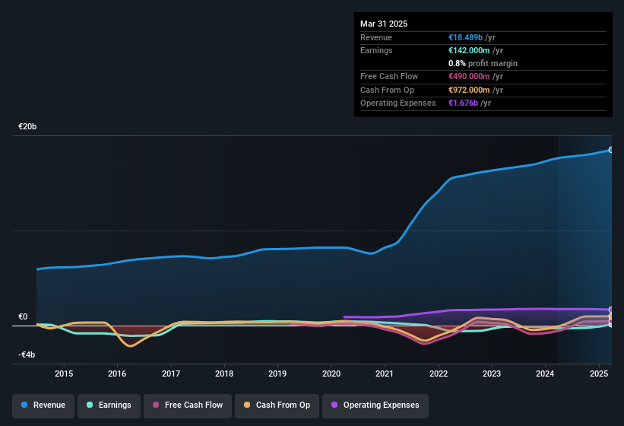Click the €20b y-axis label
624x426 pixels.
(x=27, y=126)
